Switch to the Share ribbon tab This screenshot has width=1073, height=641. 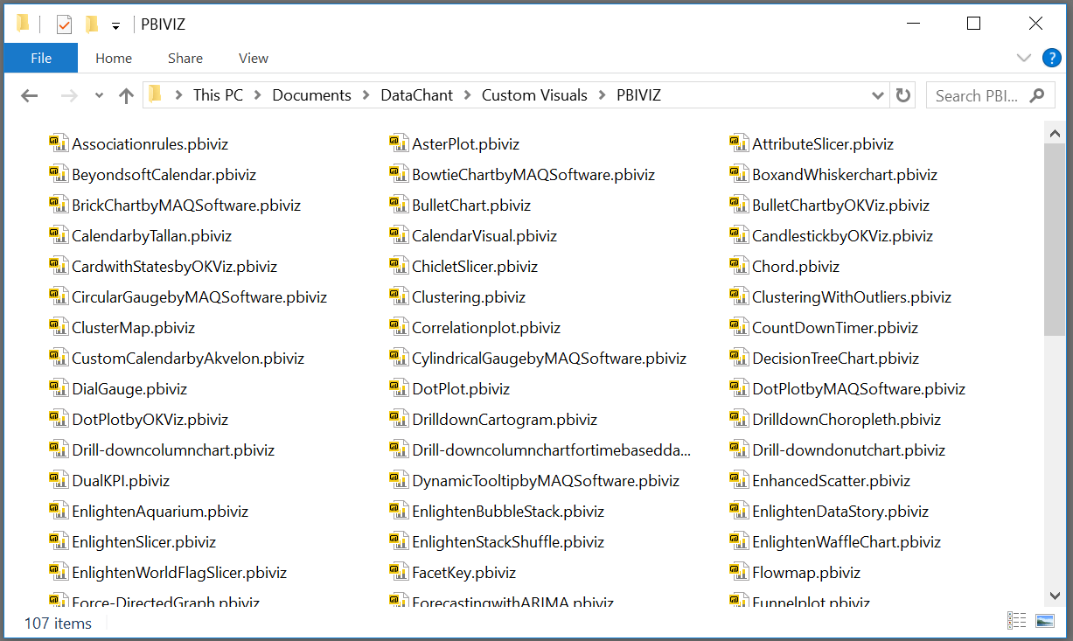[185, 58]
